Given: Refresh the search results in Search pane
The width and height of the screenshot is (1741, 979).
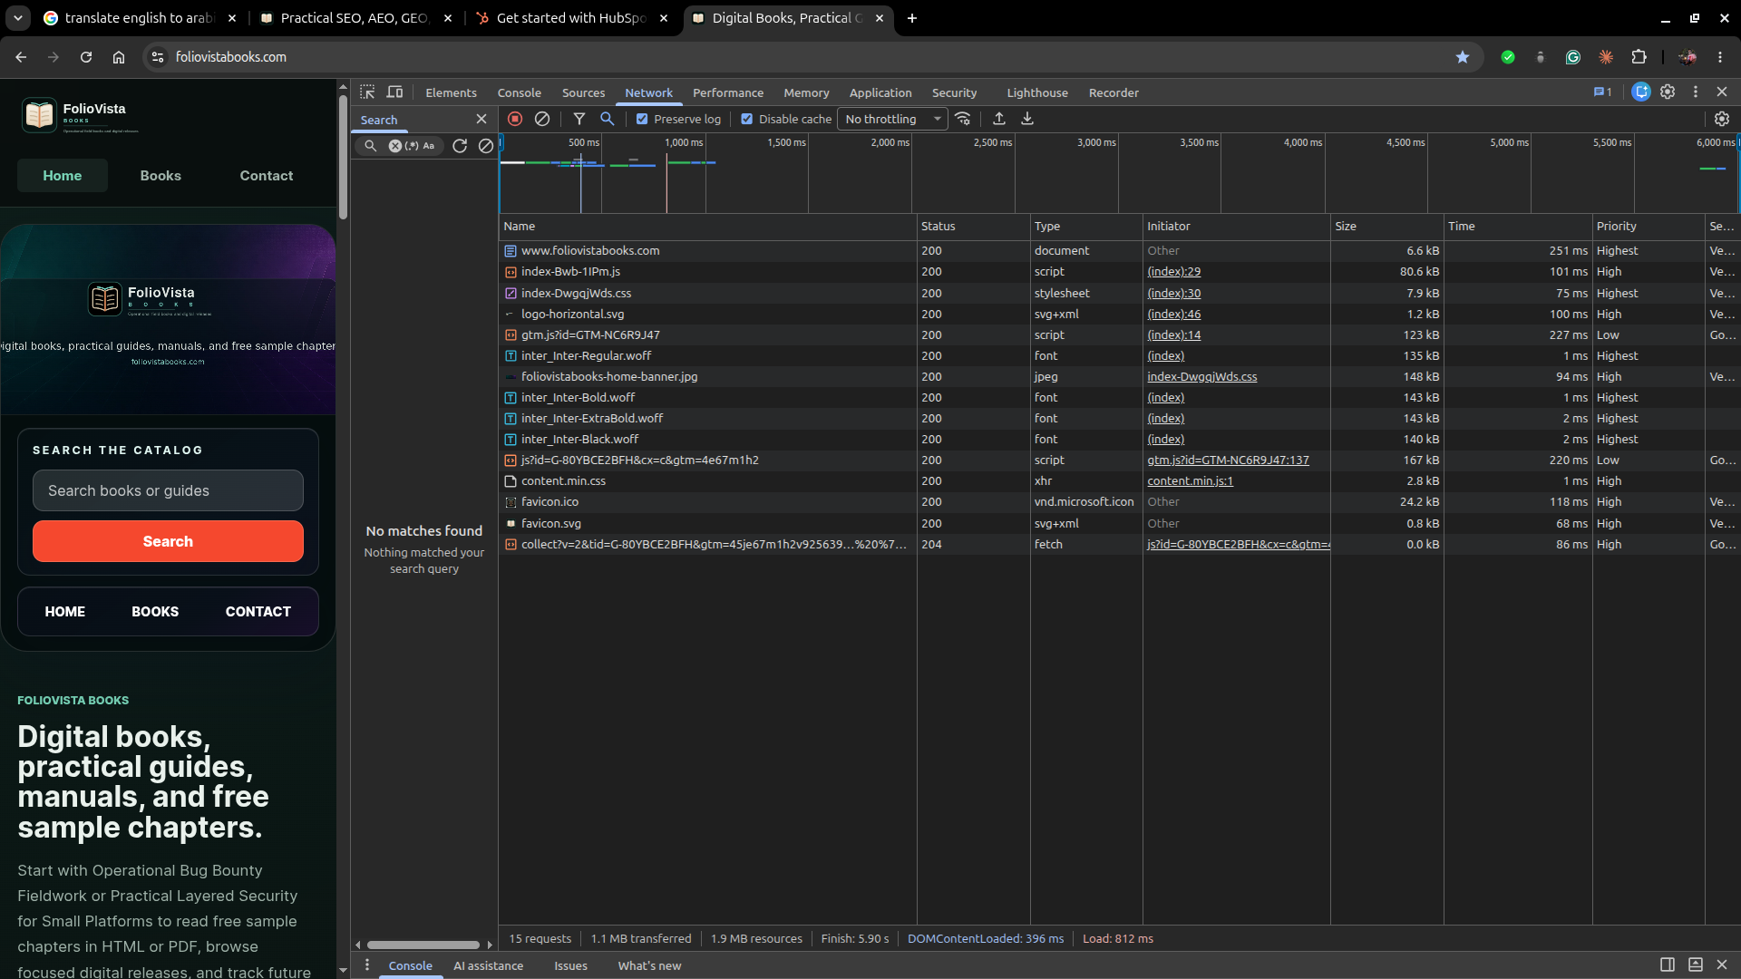Looking at the screenshot, I should point(460,145).
